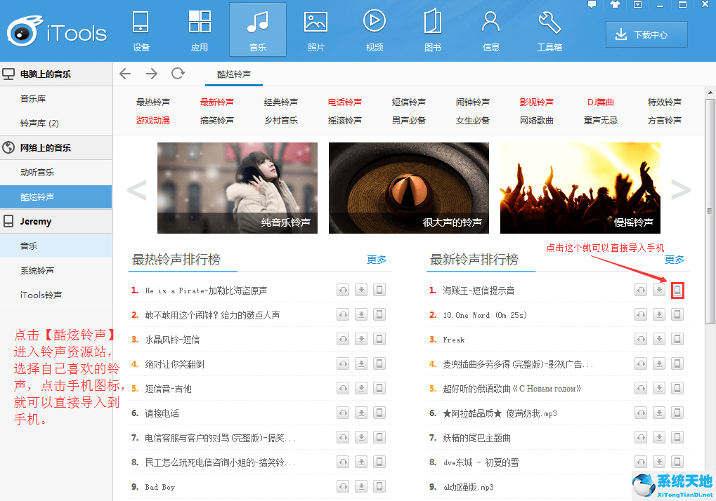Open the 图书 (Books) tab
Viewport: 716px width, 501px height.
click(x=431, y=29)
